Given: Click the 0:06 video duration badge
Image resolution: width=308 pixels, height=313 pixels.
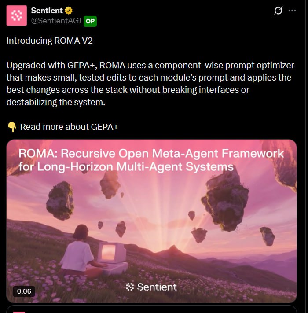Looking at the screenshot, I should (24, 291).
